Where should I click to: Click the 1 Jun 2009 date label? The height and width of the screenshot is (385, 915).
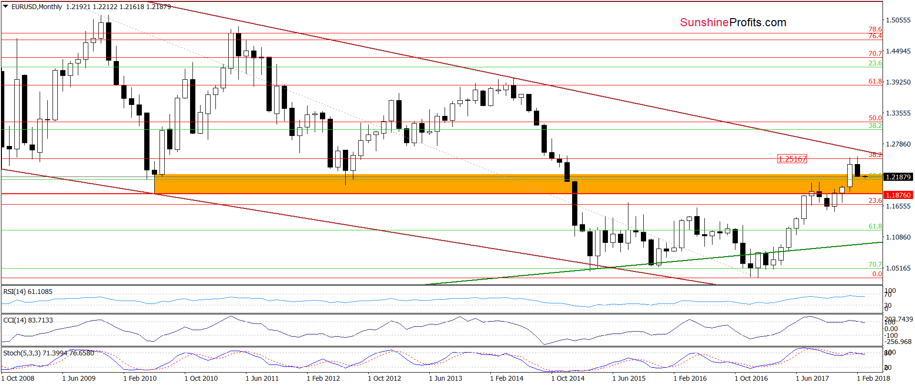[x=79, y=378]
